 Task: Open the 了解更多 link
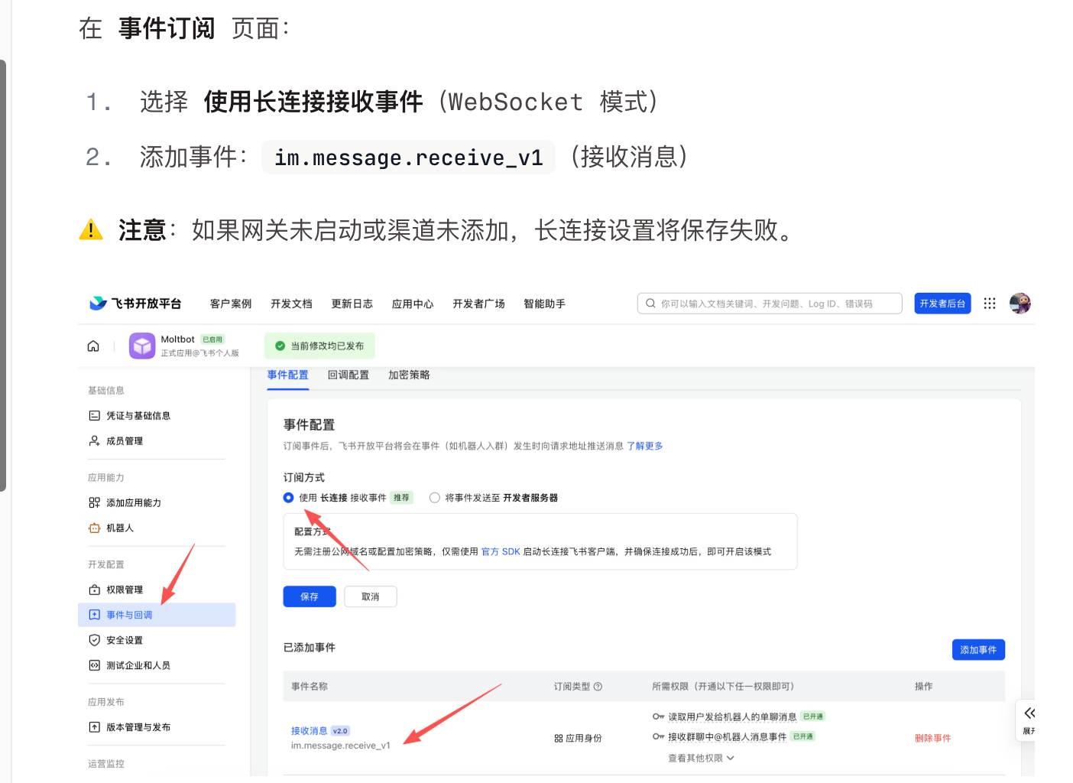coord(644,446)
